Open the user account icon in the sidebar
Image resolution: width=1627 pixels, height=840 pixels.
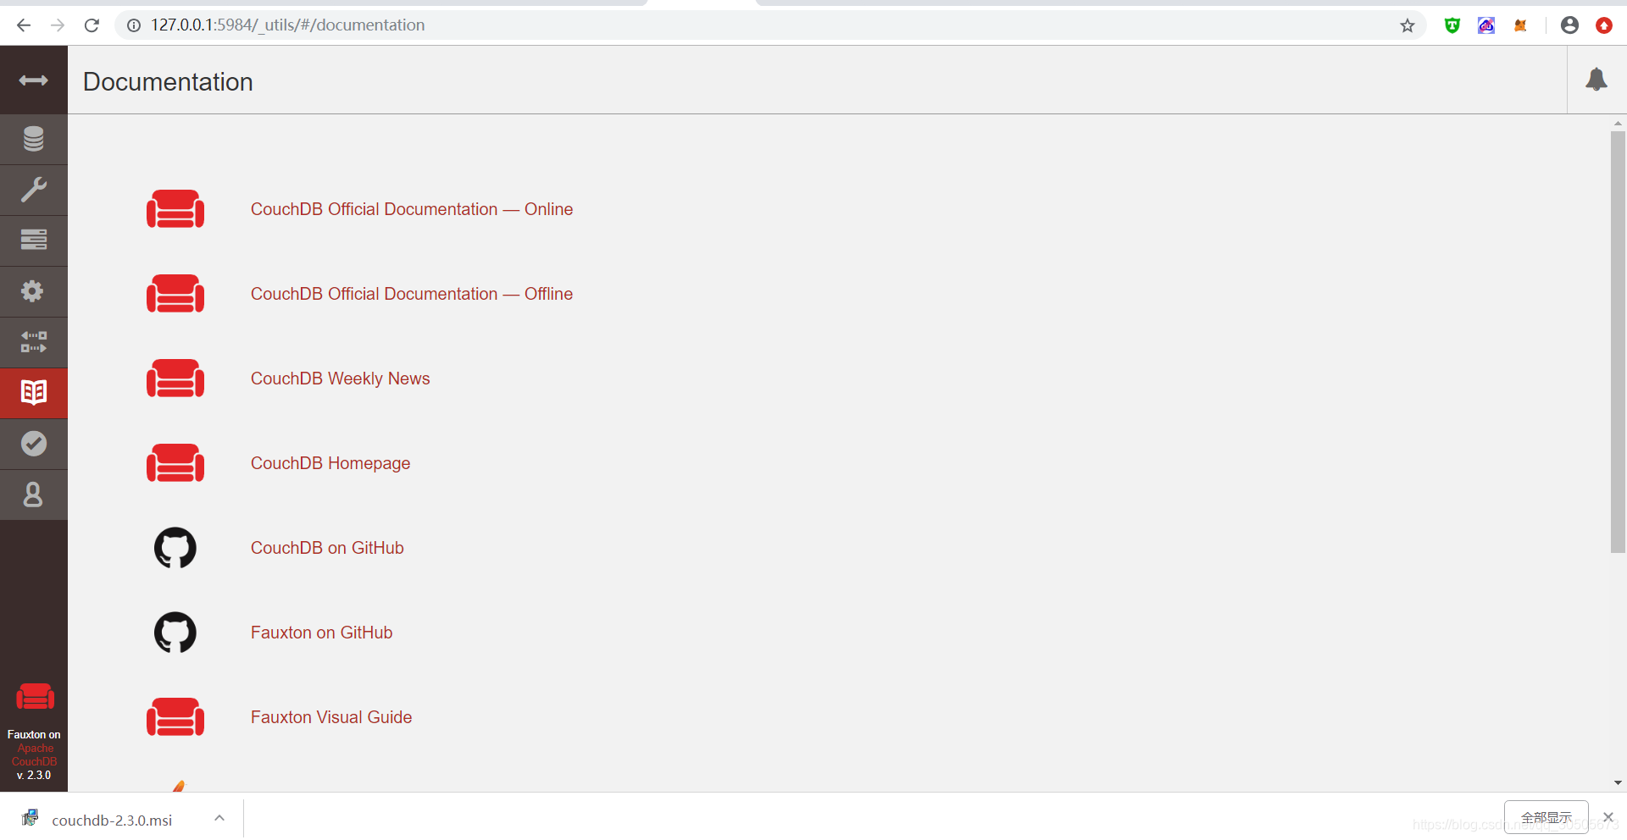[x=34, y=495]
